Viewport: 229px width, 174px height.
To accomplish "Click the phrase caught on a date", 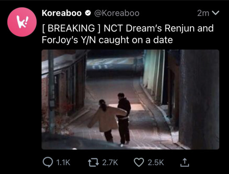I will (136, 40).
